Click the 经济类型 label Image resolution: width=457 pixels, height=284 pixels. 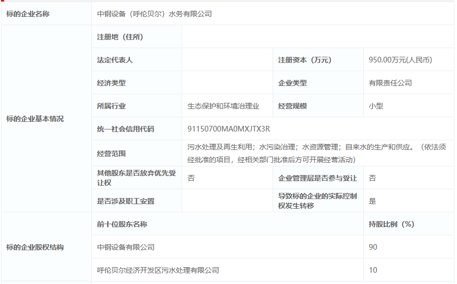(111, 83)
